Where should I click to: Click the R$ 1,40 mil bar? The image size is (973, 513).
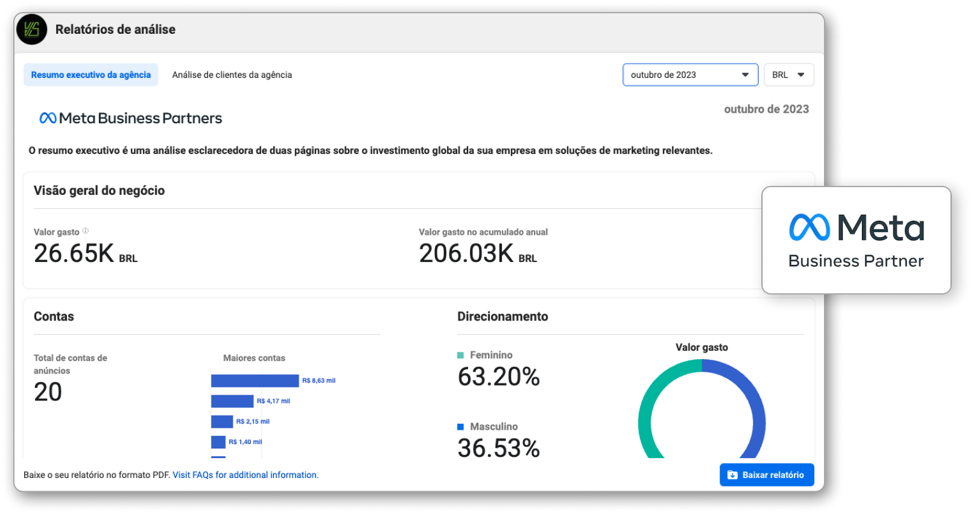click(x=218, y=442)
